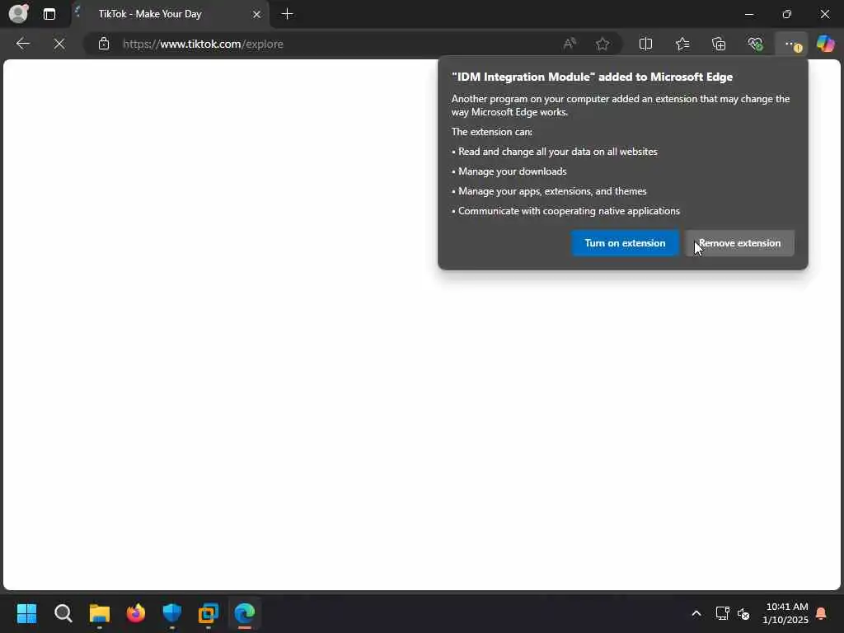
Task: Open Windows Start menu
Action: tap(27, 612)
